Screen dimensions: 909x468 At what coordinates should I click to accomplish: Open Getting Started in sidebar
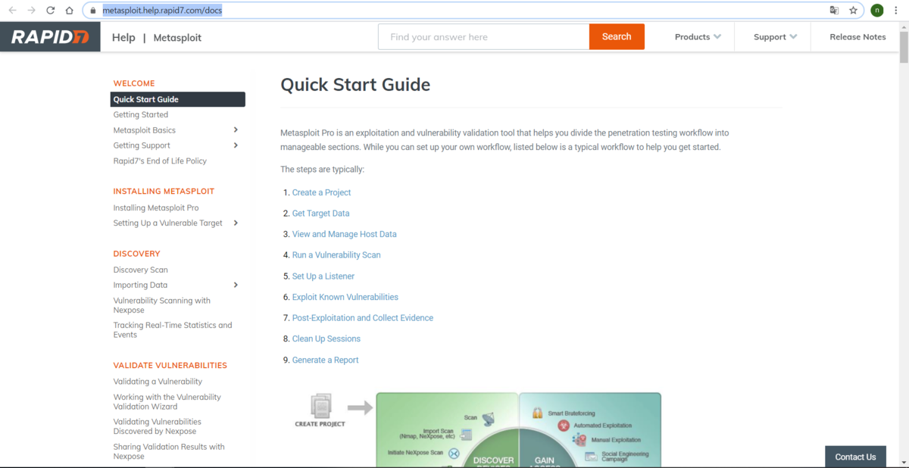tap(141, 115)
